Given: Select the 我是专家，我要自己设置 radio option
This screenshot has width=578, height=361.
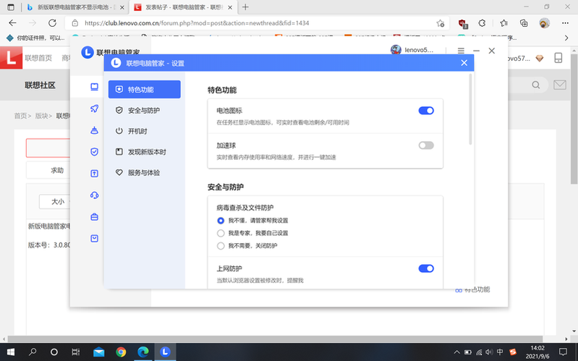Looking at the screenshot, I should [221, 233].
